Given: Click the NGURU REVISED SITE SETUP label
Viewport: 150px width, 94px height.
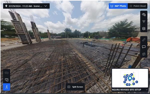Looking at the screenshot, I should click(x=126, y=90).
